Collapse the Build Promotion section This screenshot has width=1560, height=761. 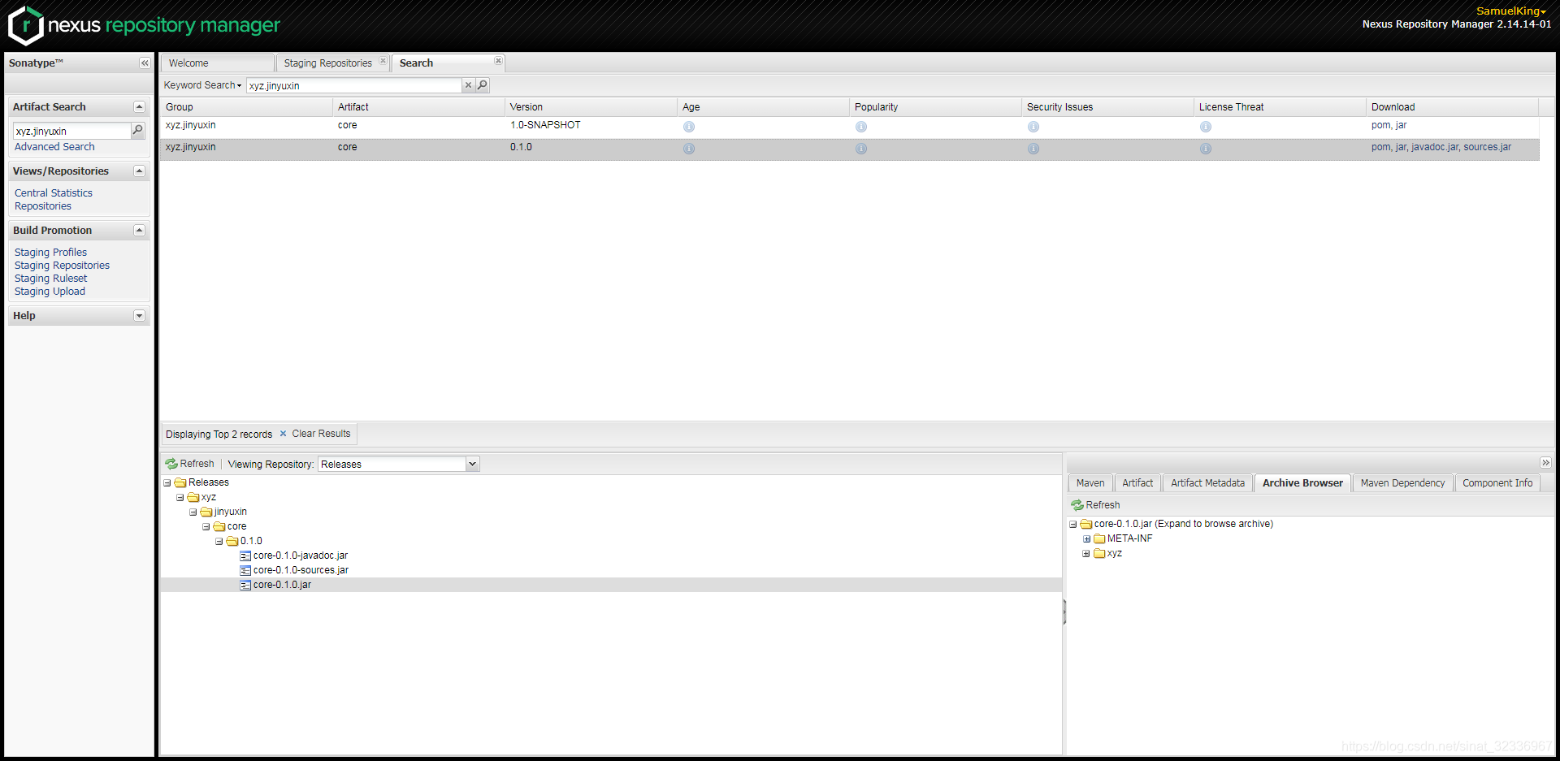139,230
